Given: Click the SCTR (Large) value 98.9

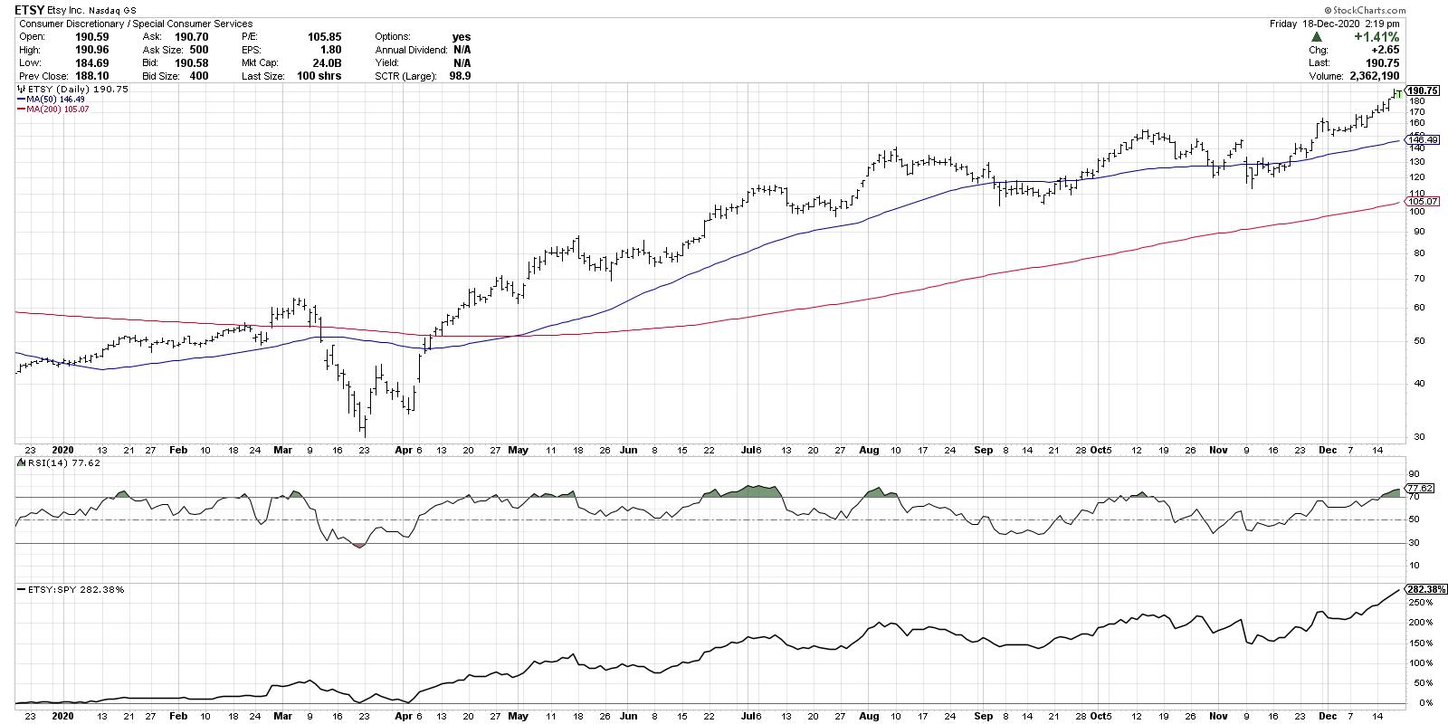Looking at the screenshot, I should [459, 76].
